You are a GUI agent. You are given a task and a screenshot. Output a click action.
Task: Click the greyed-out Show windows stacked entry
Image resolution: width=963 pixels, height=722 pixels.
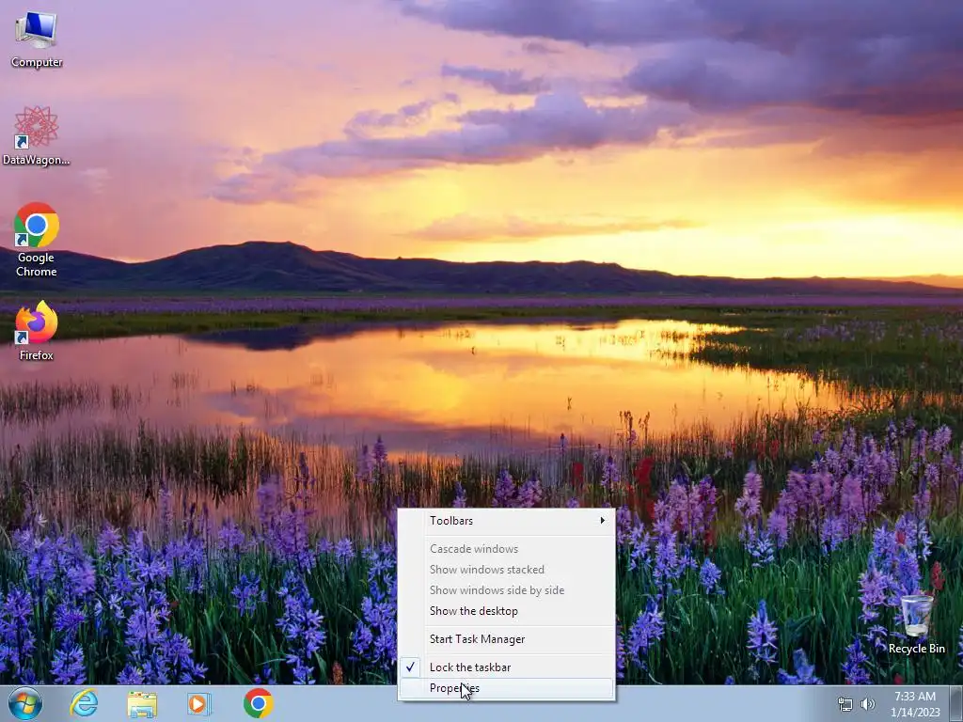[x=507, y=570]
